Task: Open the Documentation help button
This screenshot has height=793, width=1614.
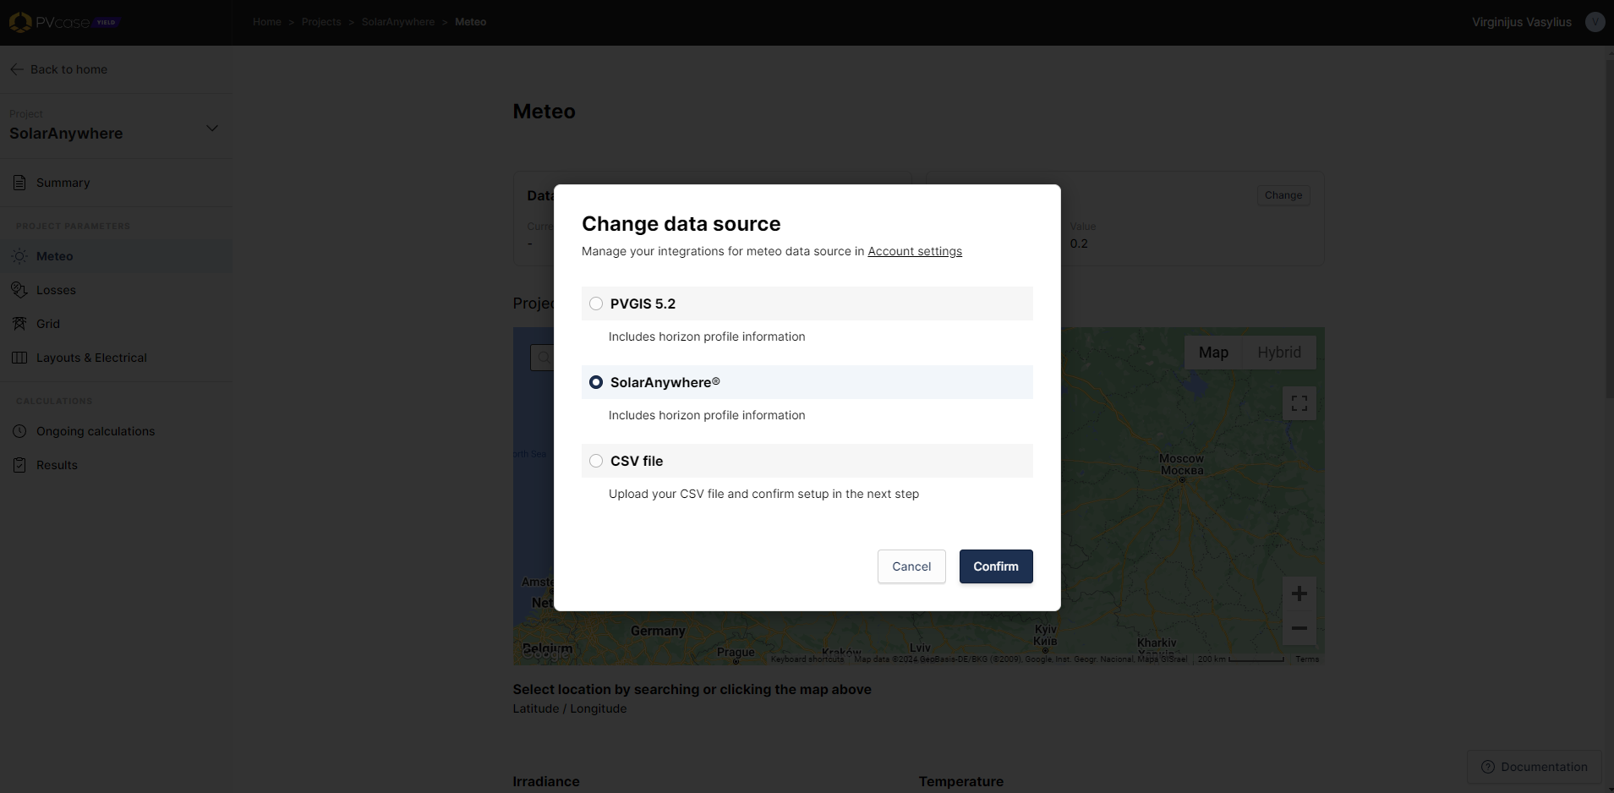Action: click(x=1535, y=767)
